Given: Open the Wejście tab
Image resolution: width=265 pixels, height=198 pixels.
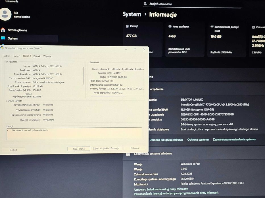Looking at the screenshot, I should click(47, 56).
